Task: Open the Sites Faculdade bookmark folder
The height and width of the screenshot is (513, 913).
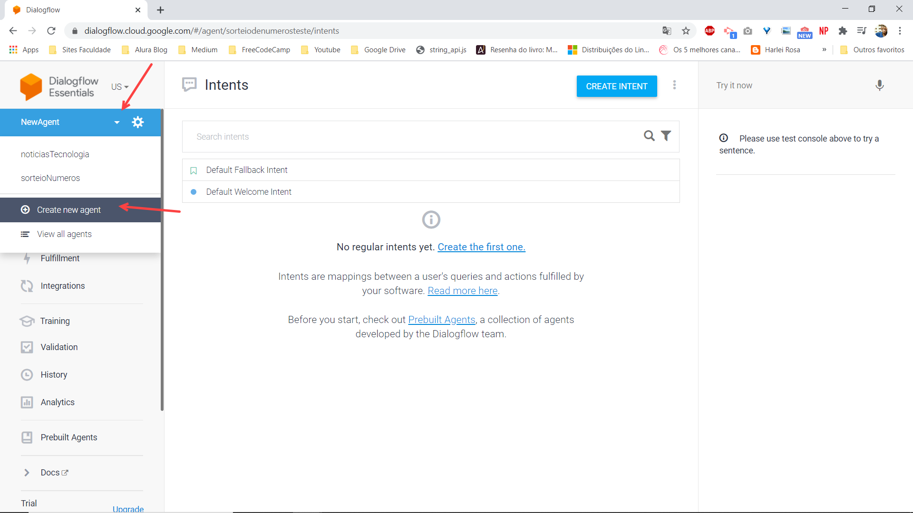Action: (80, 49)
